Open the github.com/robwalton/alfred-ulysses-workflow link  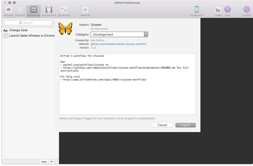119,44
